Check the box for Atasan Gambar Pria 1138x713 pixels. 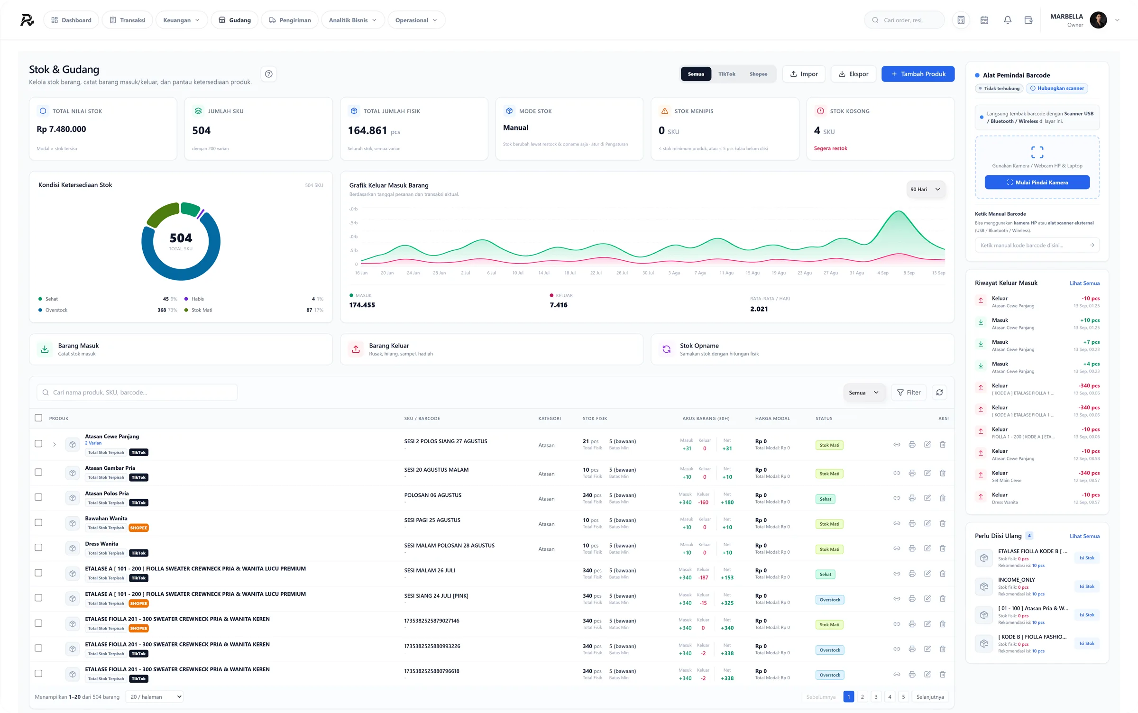[x=38, y=473]
